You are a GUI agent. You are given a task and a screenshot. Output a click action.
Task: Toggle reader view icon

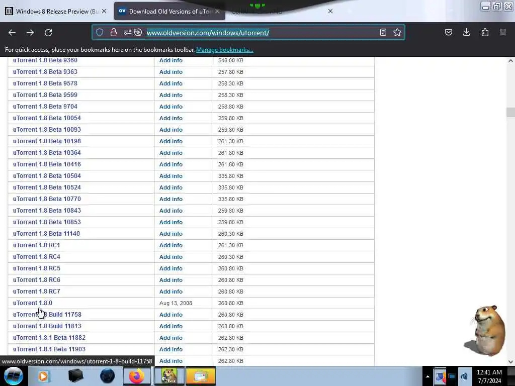point(383,32)
